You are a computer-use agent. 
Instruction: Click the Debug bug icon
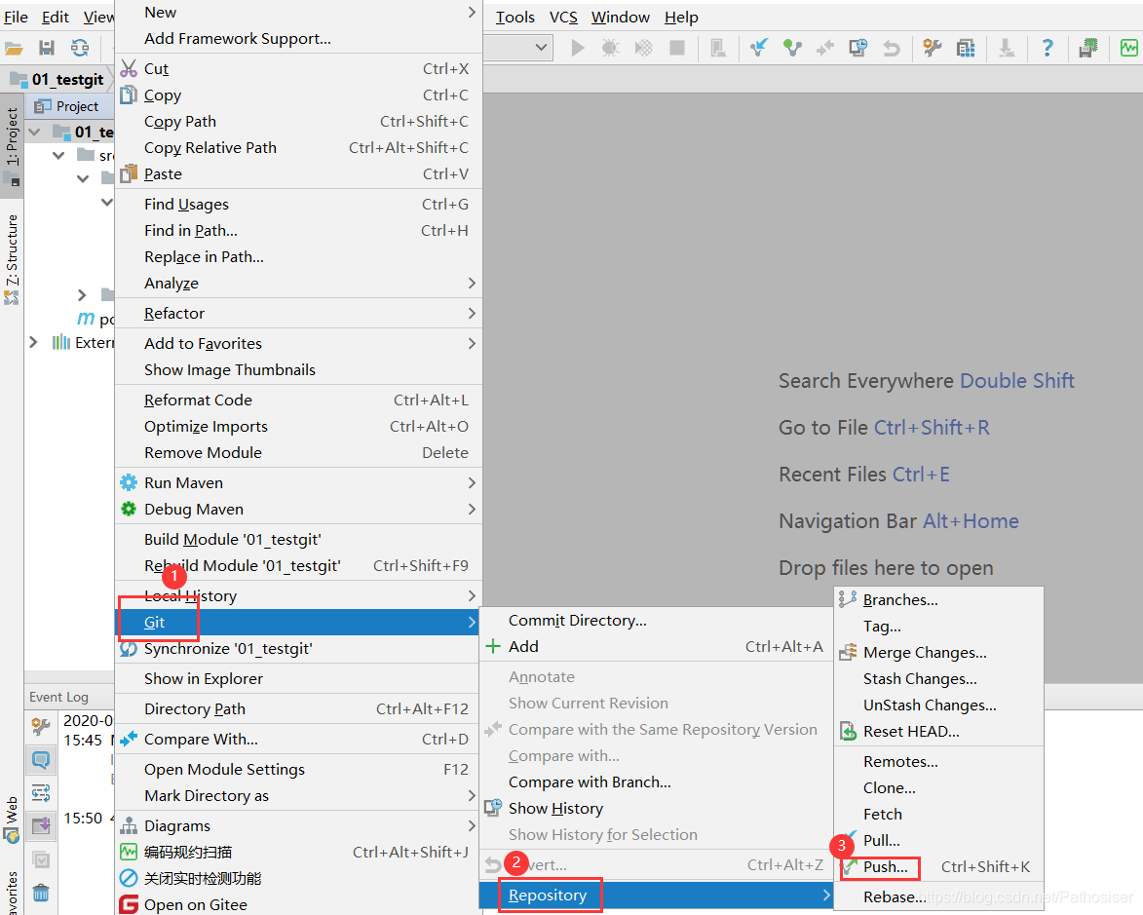coord(611,48)
